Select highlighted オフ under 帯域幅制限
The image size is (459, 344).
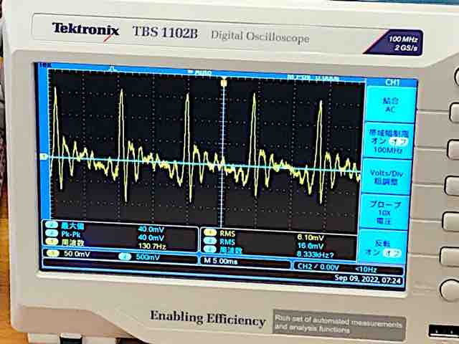[399, 142]
